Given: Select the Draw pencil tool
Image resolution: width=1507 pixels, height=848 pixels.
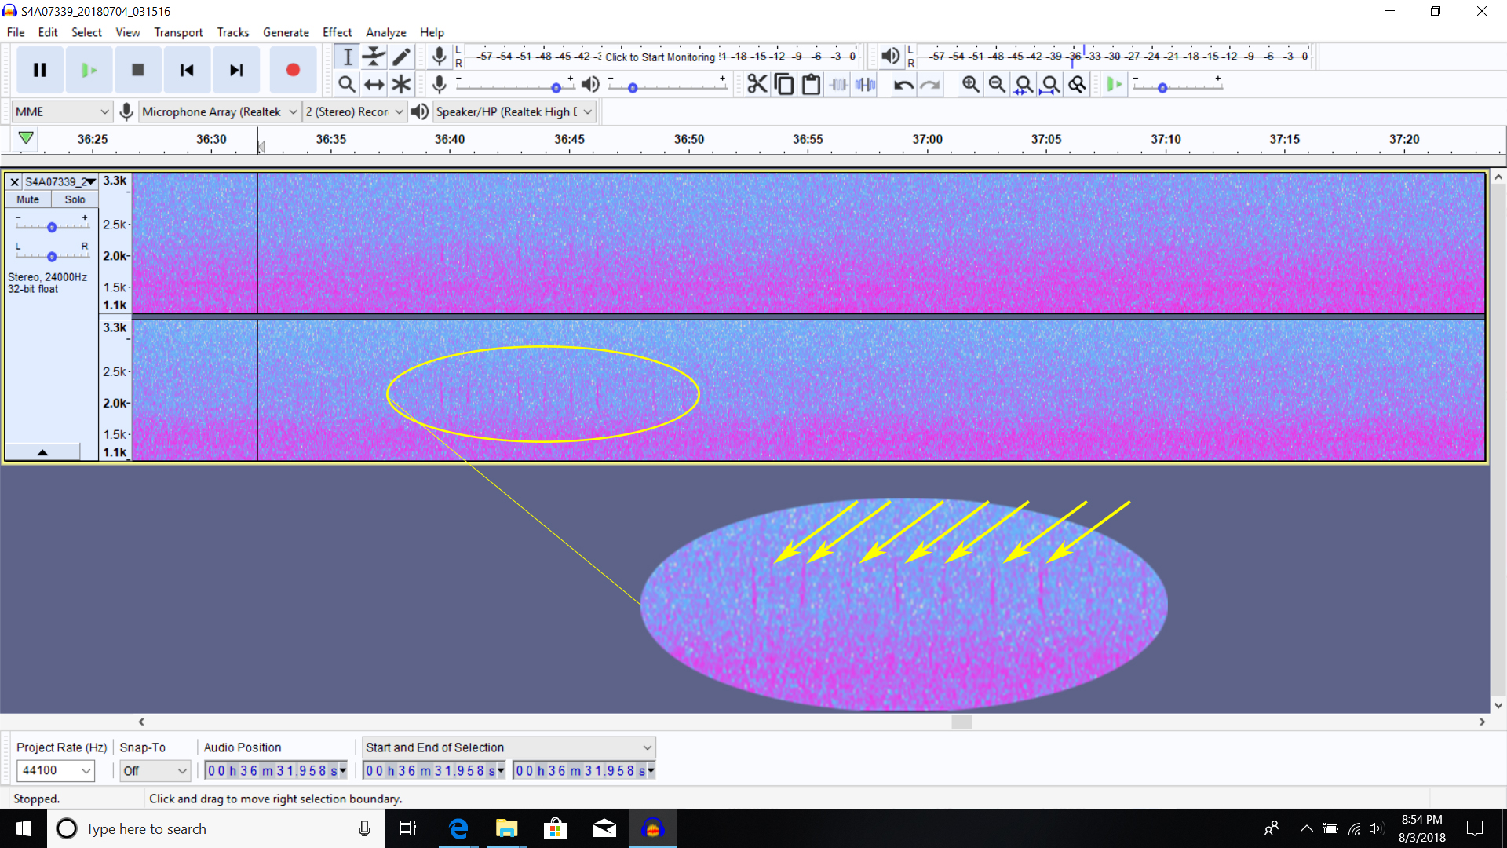Looking at the screenshot, I should coord(401,57).
